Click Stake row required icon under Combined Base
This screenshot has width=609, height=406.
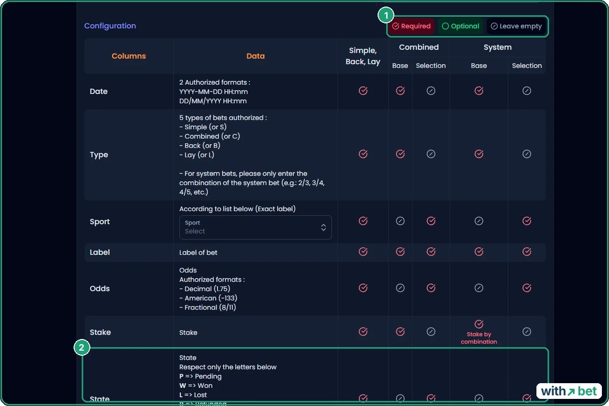400,331
